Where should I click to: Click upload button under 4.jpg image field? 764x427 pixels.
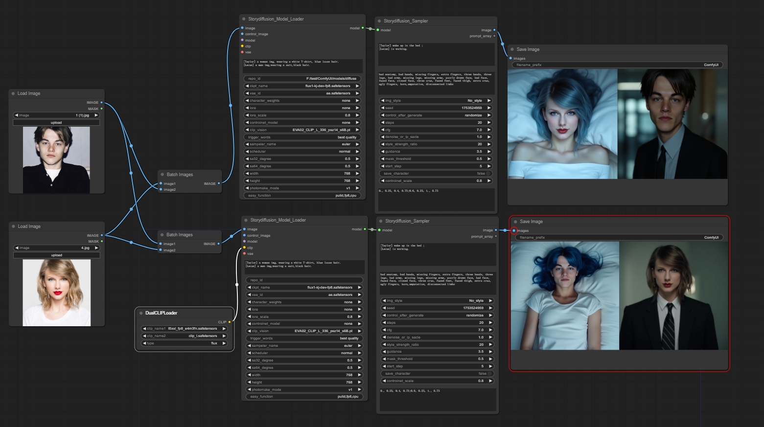click(57, 255)
